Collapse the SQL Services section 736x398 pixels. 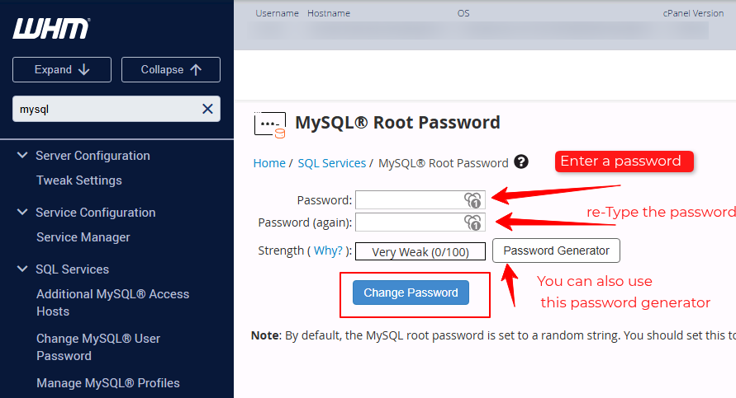[22, 269]
